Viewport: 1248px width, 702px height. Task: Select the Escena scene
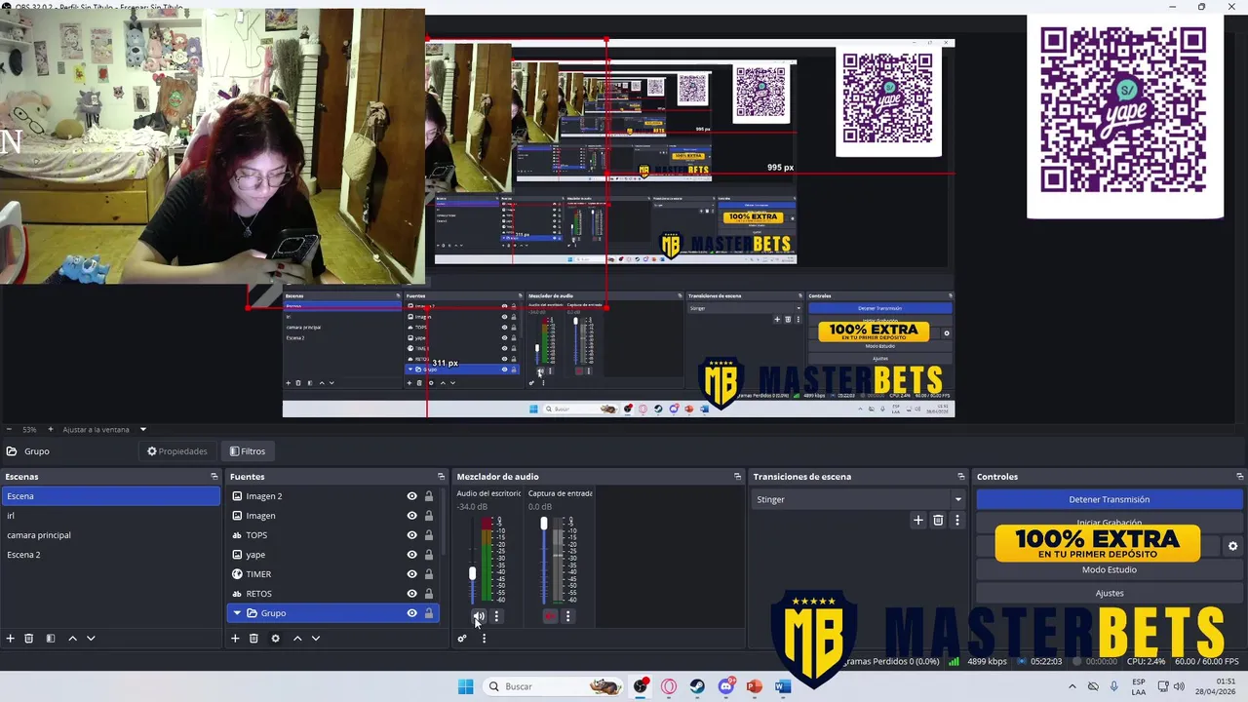pyautogui.click(x=110, y=496)
